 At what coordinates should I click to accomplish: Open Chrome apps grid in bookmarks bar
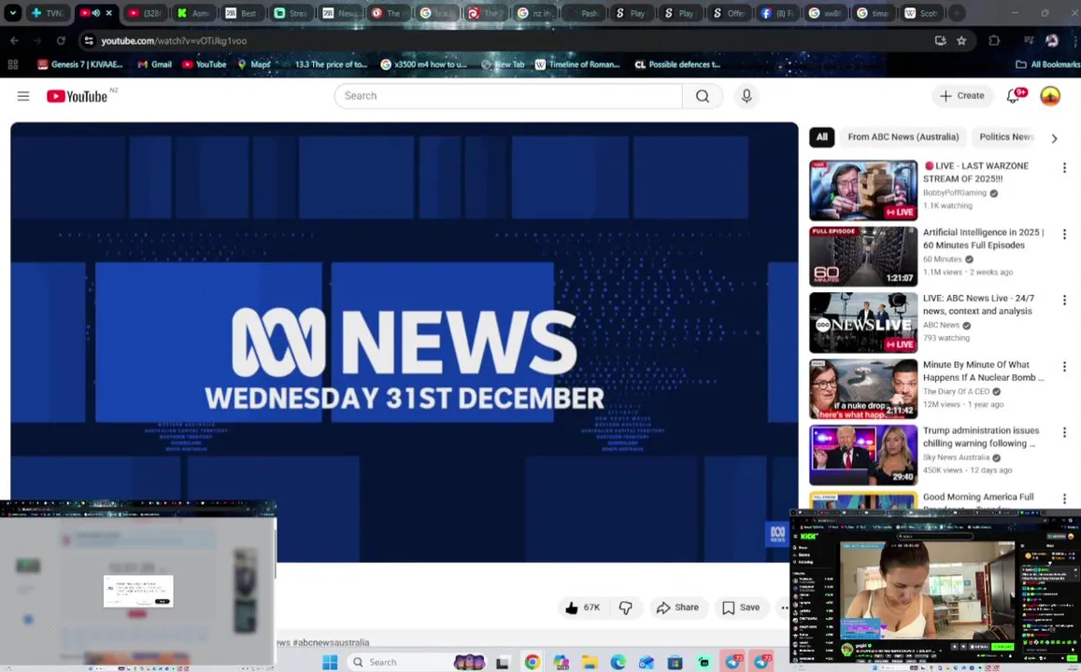[12, 64]
